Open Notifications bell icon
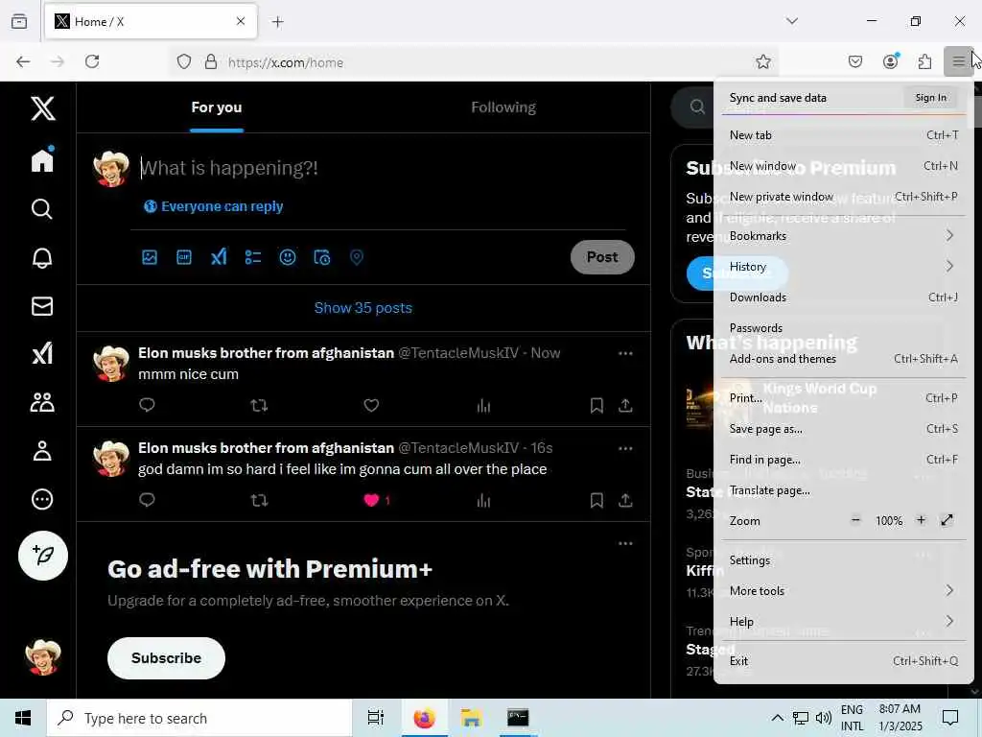This screenshot has height=737, width=982. click(42, 257)
